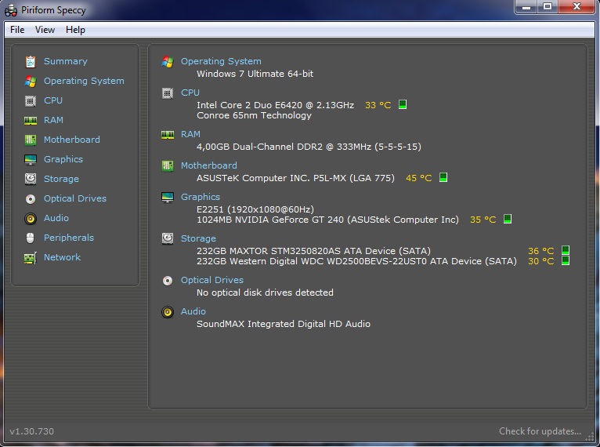Click the Windows flag icon beside sidebar Operating System
Screen dimensions: 600x447
[31, 82]
